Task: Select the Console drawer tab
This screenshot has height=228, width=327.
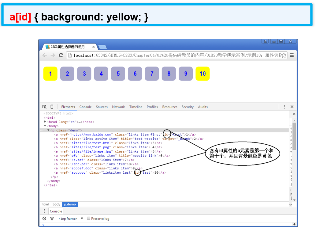Action: pyautogui.click(x=56, y=211)
